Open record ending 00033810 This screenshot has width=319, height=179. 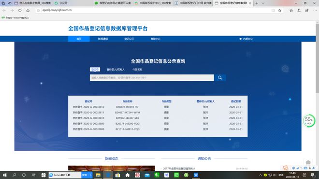(x=88, y=118)
